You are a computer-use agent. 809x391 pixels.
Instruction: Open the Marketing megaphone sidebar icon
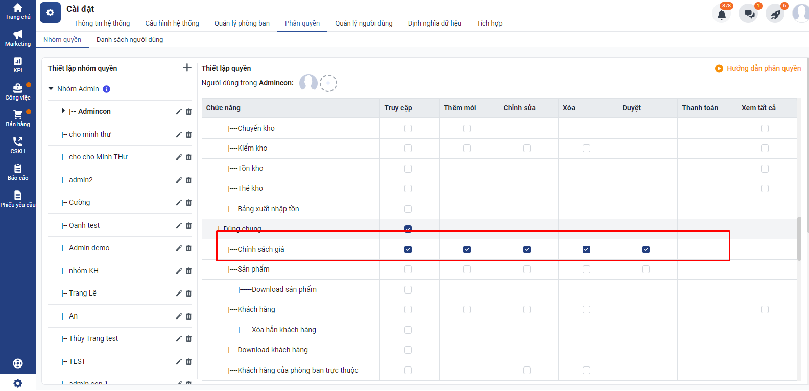point(18,38)
